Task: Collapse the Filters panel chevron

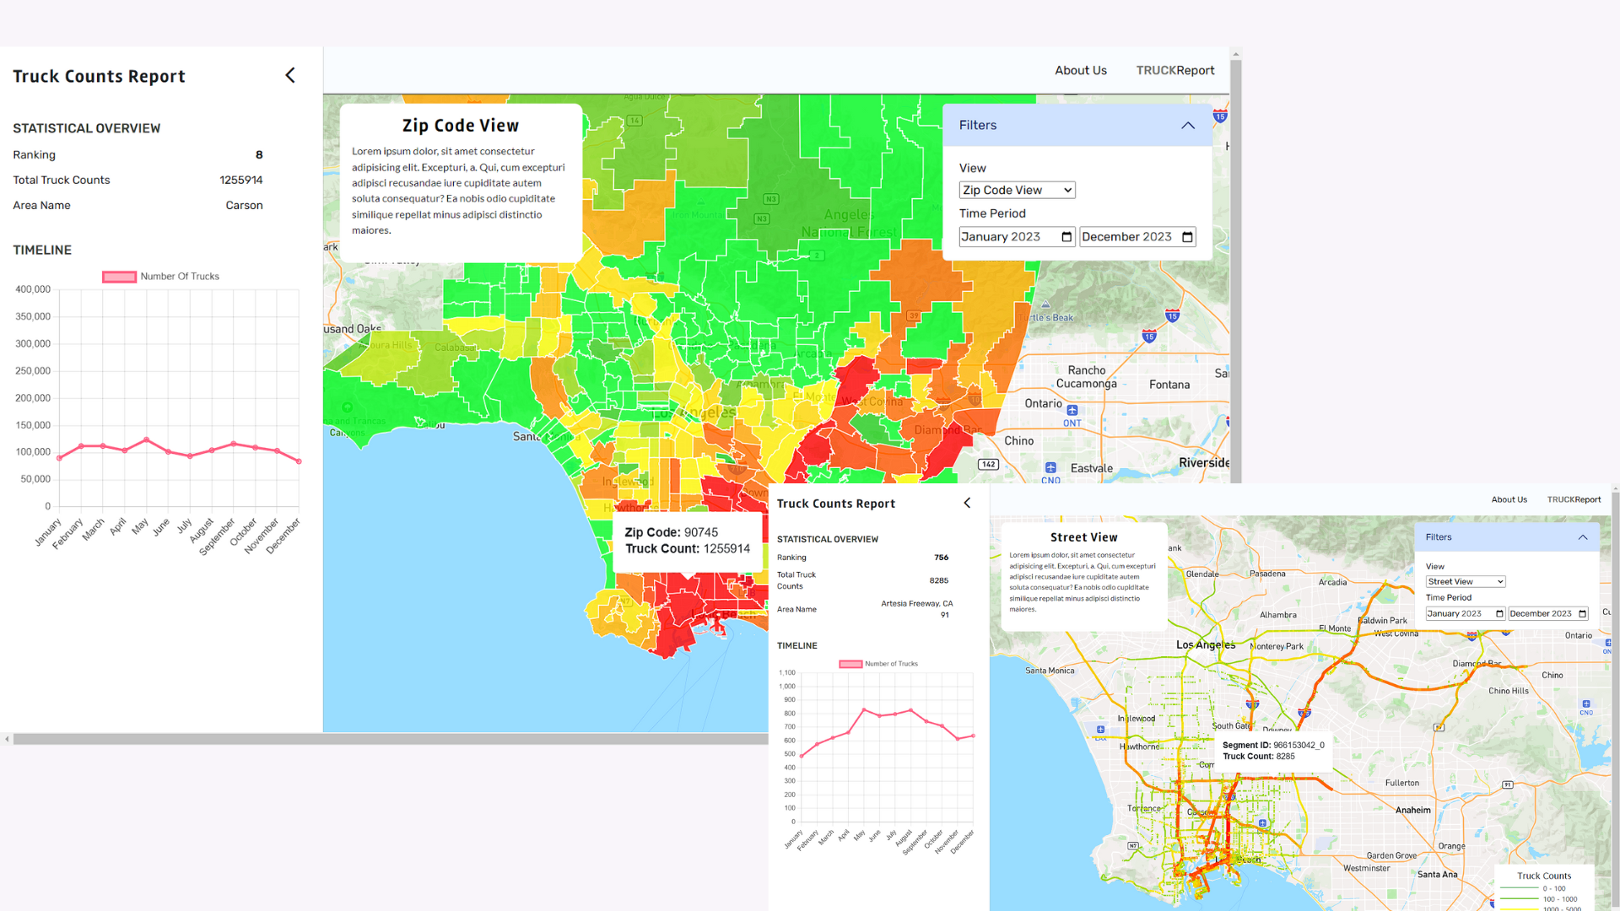Action: [1188, 126]
